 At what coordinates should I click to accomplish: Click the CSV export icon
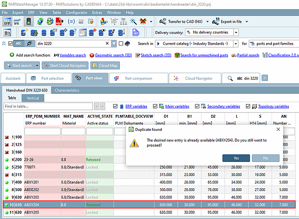click(x=136, y=32)
